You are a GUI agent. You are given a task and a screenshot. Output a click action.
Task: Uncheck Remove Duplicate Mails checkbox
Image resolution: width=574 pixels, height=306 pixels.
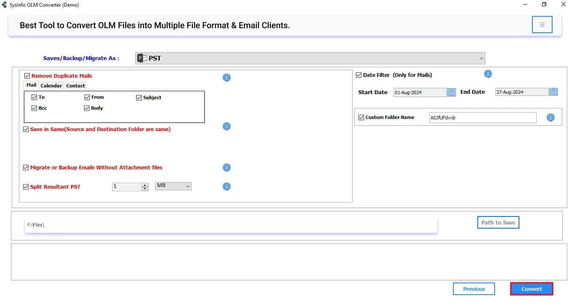click(x=27, y=76)
